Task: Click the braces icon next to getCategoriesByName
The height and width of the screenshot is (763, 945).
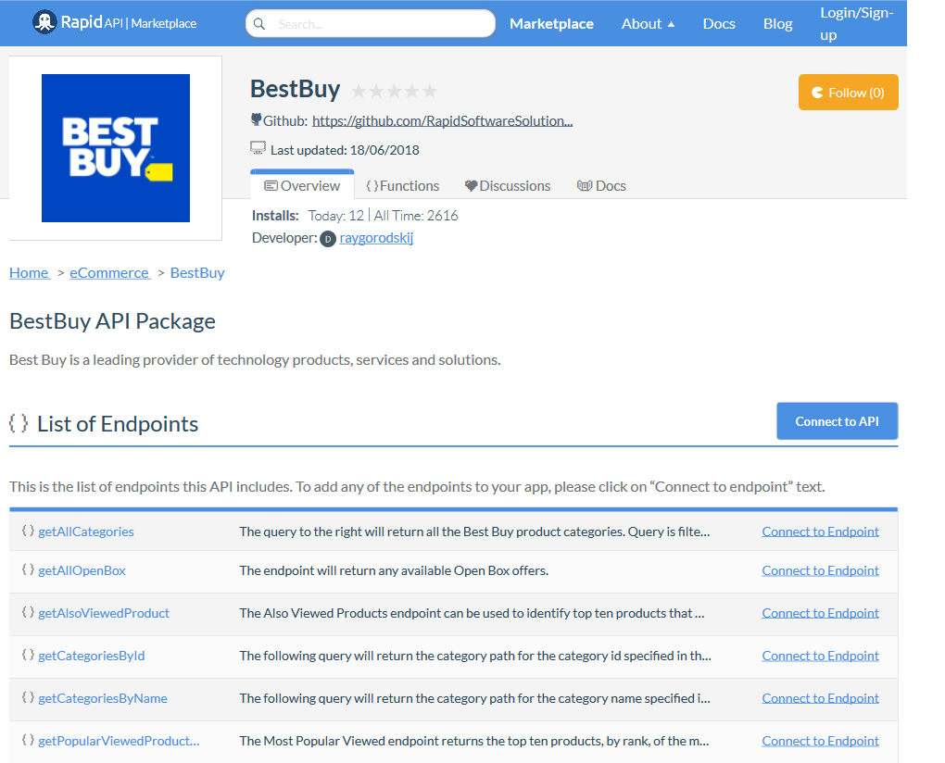Action: (x=28, y=697)
